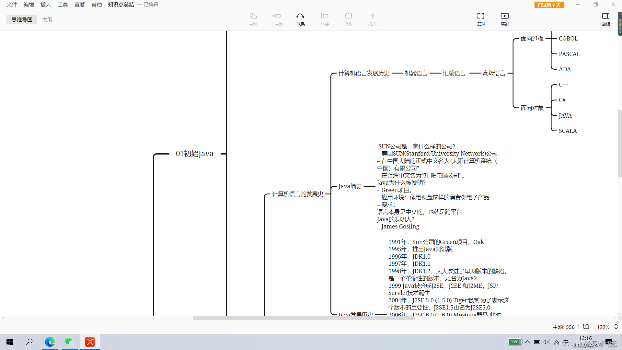This screenshot has width=622, height=350.
Task: Click the scroll-left arrow of horizontal scrollbar
Action: coord(3,318)
